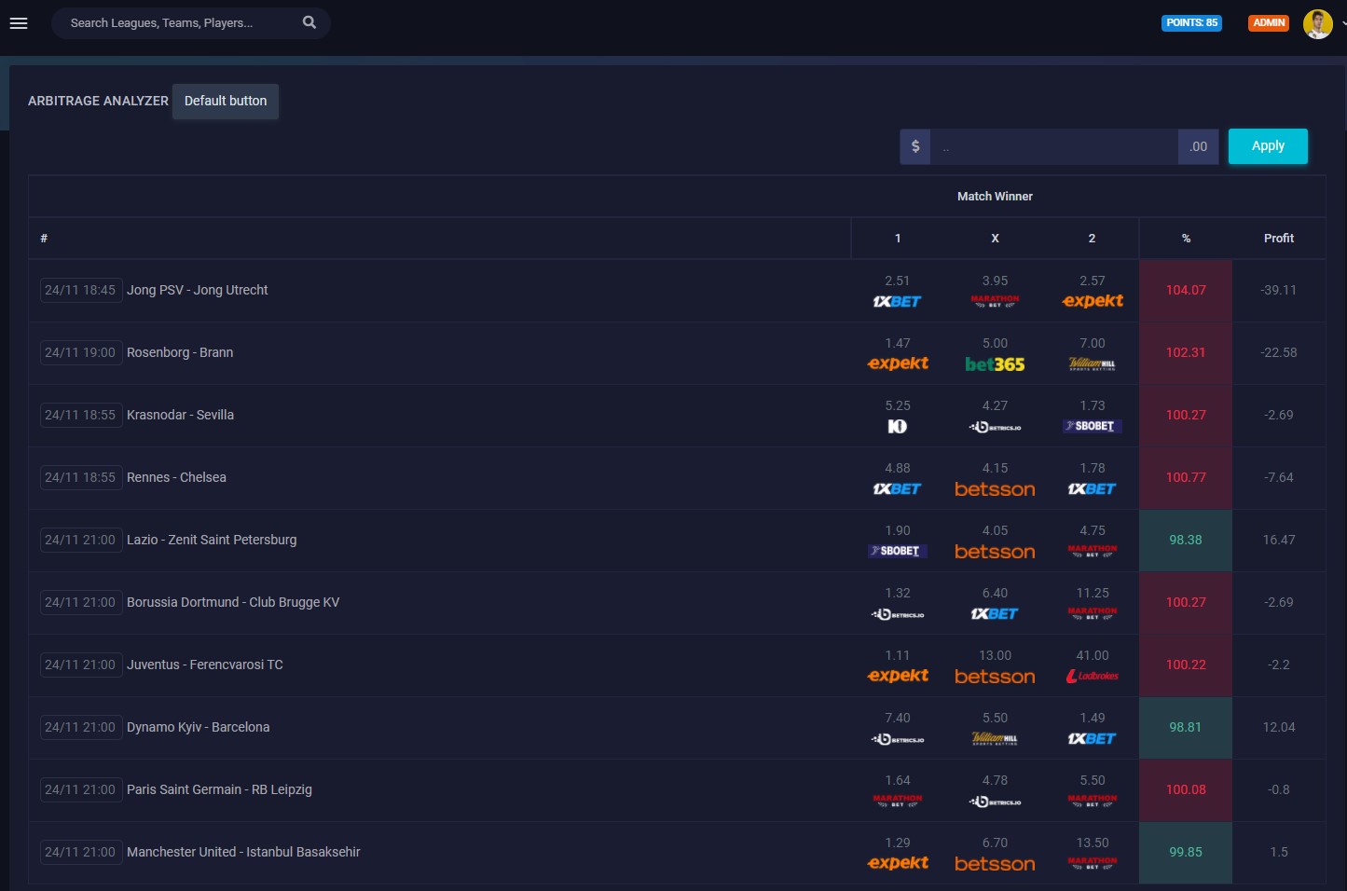1347x891 pixels.
Task: Click betsson logo in Rennes - Chelsea row
Action: [x=995, y=489]
